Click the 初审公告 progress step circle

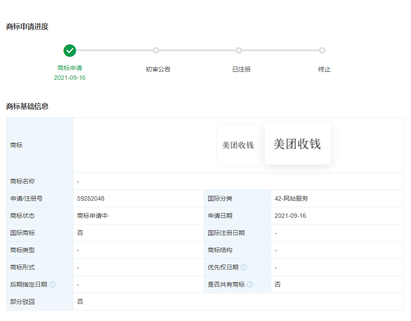(x=155, y=51)
